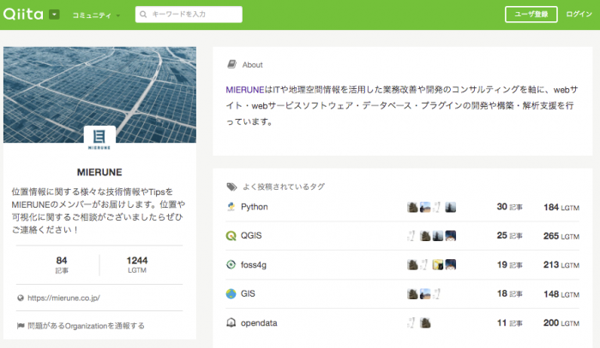Open the Python tag link
The width and height of the screenshot is (600, 348).
coord(254,207)
